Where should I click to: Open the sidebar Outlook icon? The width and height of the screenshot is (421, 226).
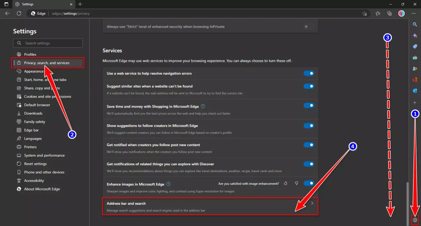coord(415,91)
